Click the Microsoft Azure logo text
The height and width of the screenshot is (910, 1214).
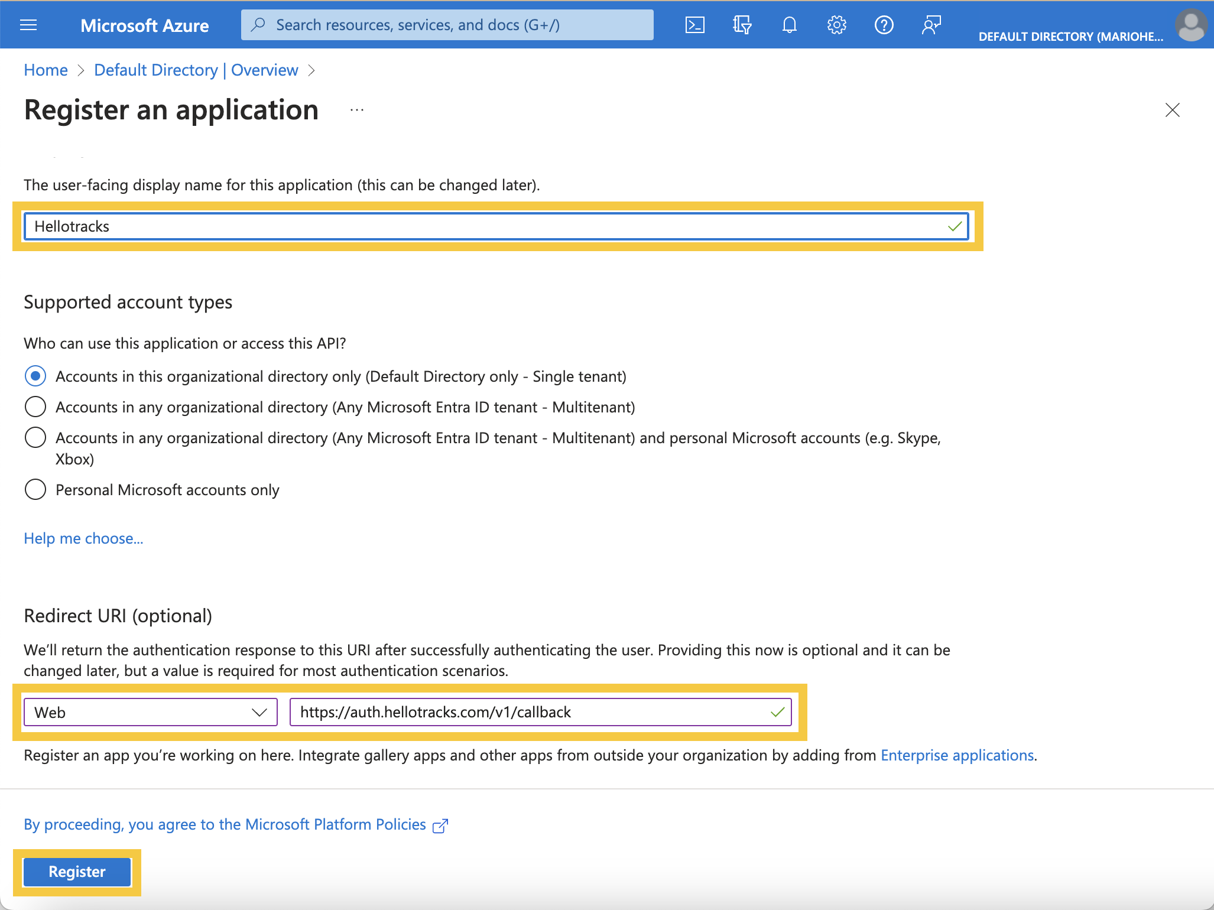point(144,25)
